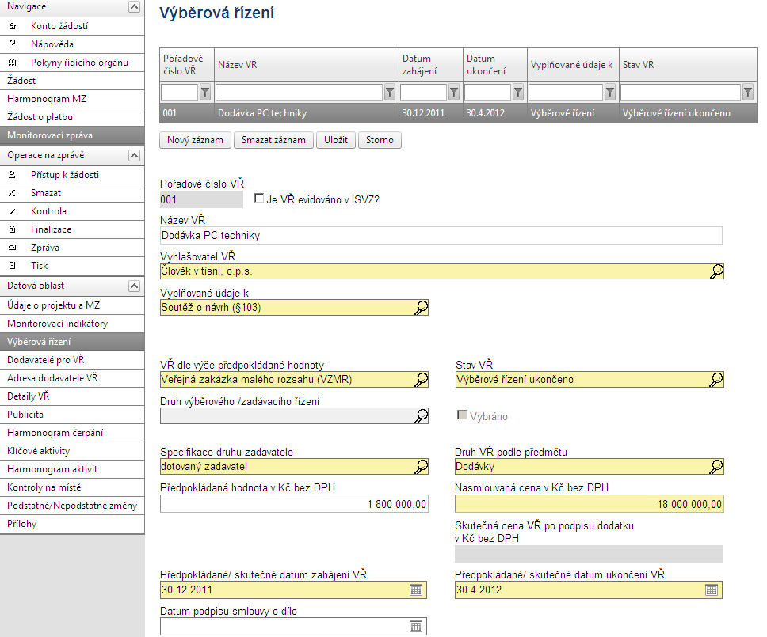Open Žádost in navigation

(x=72, y=81)
